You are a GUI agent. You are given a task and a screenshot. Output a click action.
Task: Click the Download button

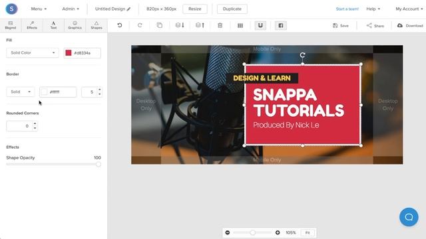pos(410,25)
